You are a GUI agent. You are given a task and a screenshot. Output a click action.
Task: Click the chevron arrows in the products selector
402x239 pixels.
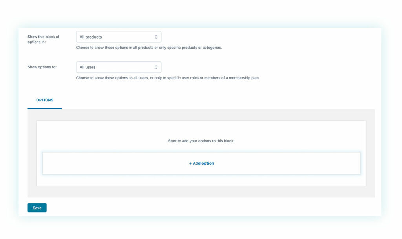click(x=156, y=37)
